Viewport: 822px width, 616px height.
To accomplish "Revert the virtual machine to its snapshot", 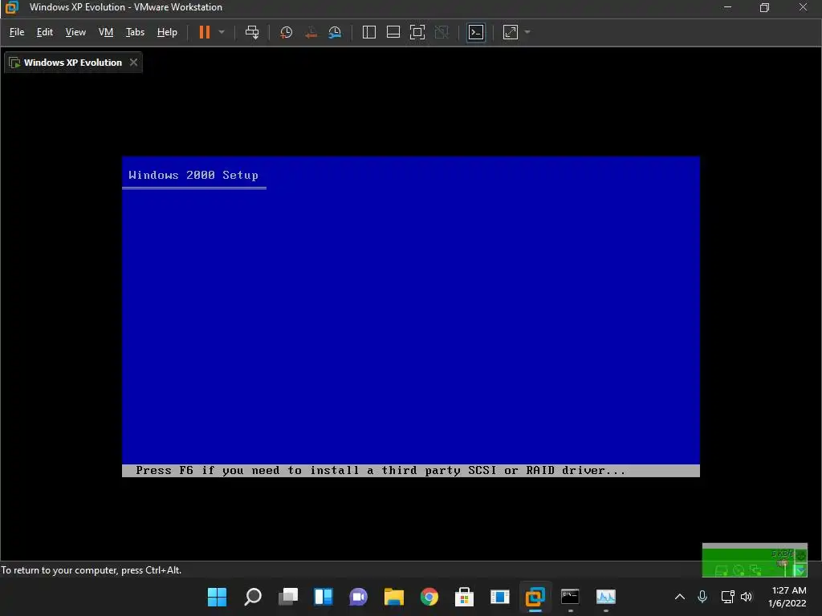I will coord(311,32).
